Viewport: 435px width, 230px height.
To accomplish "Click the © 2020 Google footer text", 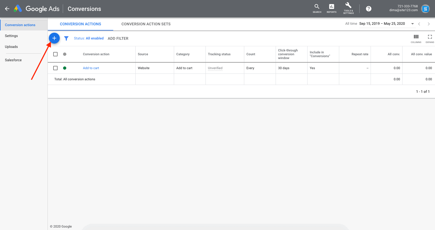I will (x=61, y=226).
